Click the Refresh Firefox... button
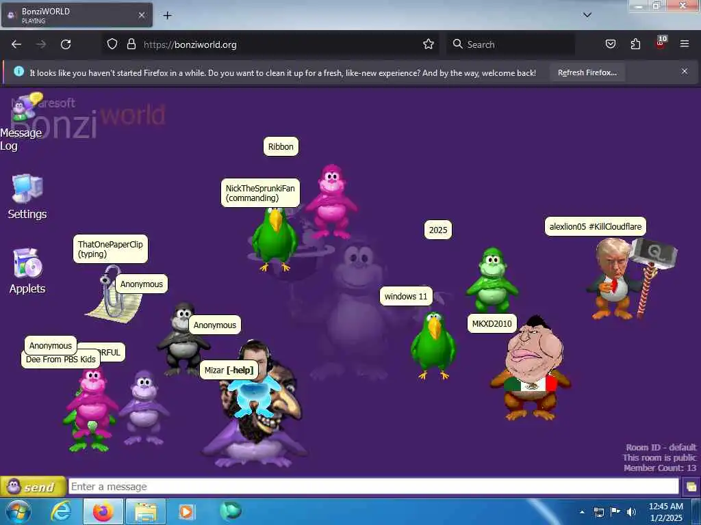 587,72
